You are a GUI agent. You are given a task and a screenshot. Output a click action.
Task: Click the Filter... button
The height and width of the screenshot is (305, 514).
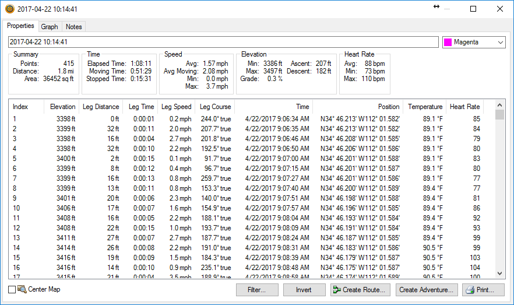pos(257,290)
